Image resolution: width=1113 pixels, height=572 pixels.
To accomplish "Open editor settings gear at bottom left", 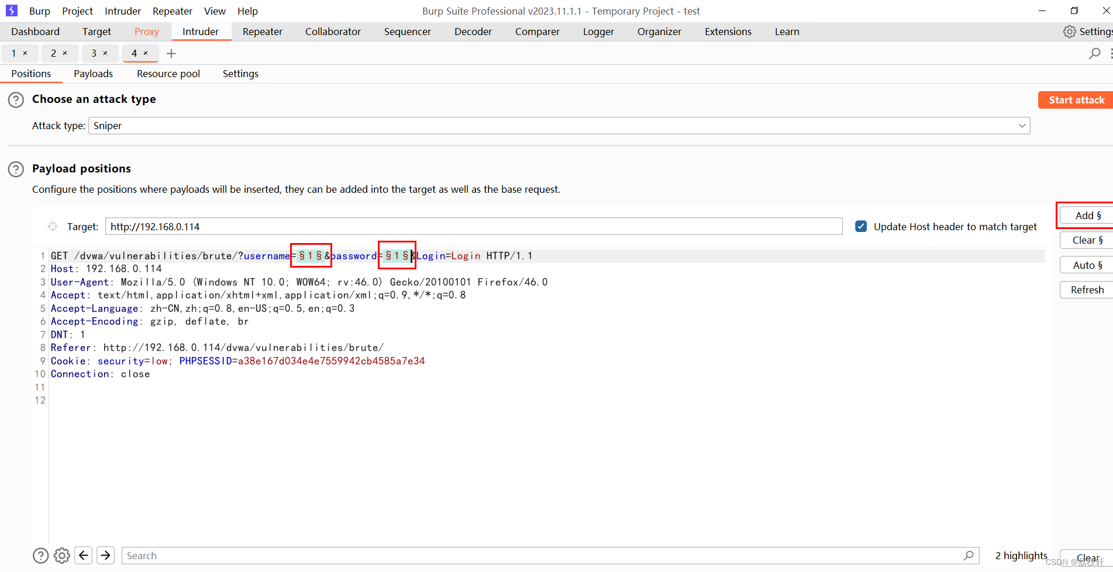I will click(62, 556).
